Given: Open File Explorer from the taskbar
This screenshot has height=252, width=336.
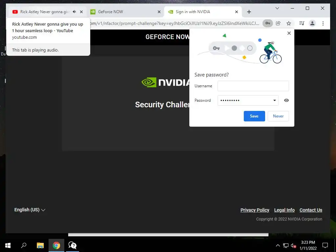Looking at the screenshot, I should (x=40, y=245).
